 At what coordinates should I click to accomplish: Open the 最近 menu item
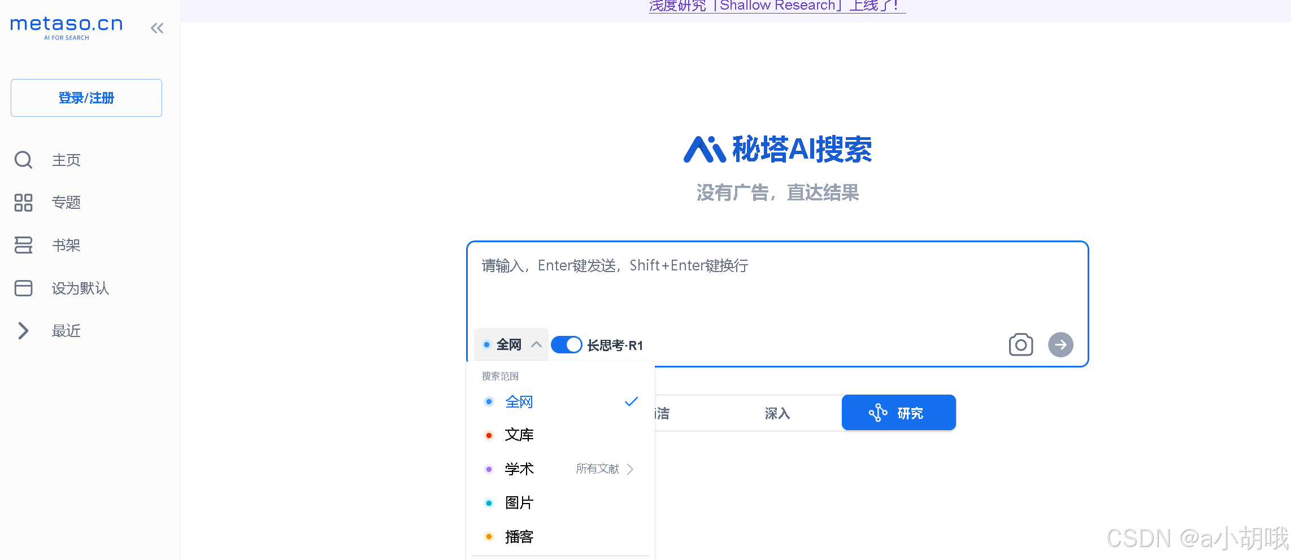66,331
